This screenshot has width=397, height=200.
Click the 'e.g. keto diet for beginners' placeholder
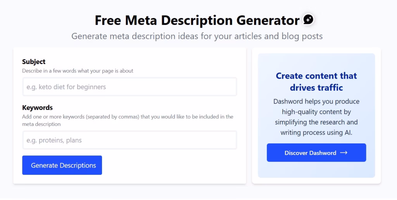point(66,87)
